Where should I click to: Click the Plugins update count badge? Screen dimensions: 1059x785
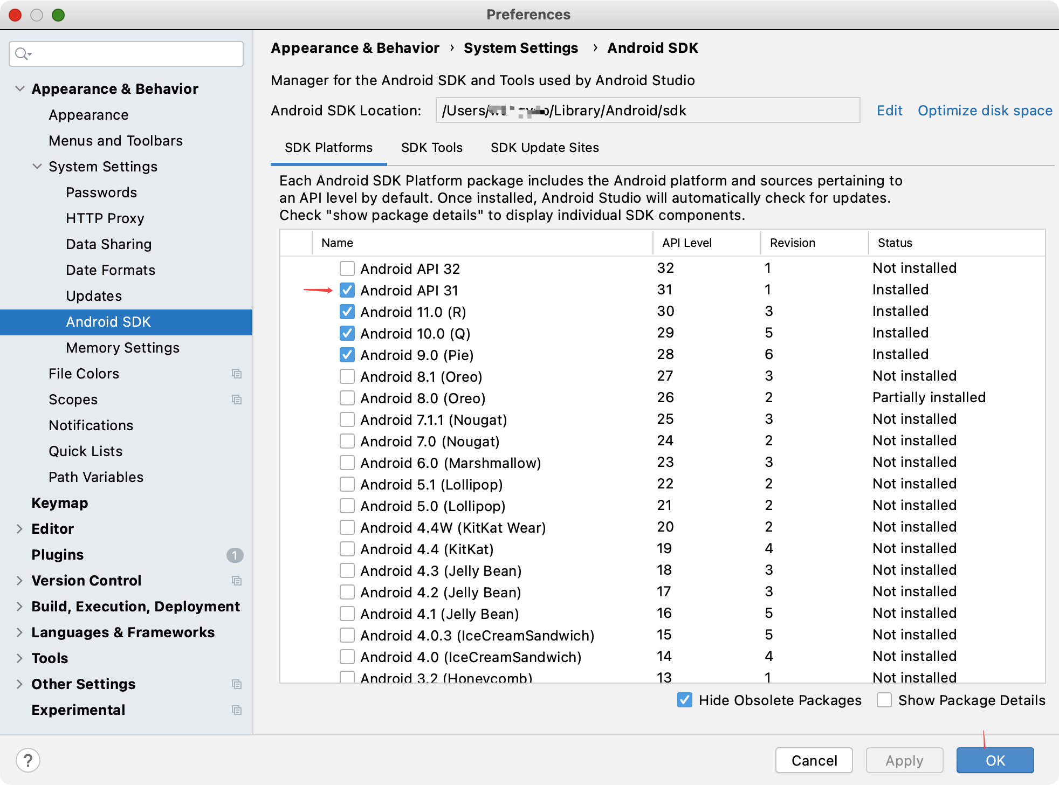click(235, 555)
